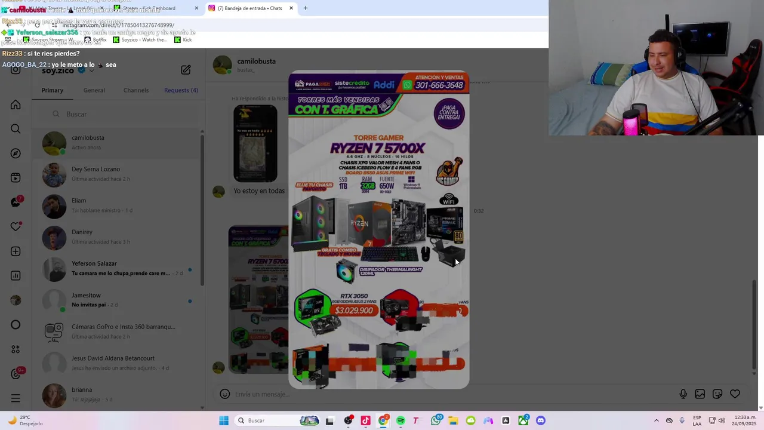Open the Cámaras GoPro e Insta 360 chat

(x=116, y=332)
